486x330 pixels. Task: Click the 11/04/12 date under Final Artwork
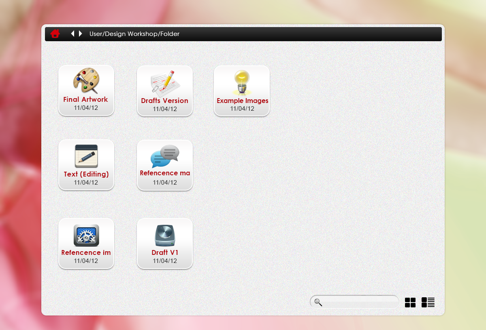click(x=86, y=108)
